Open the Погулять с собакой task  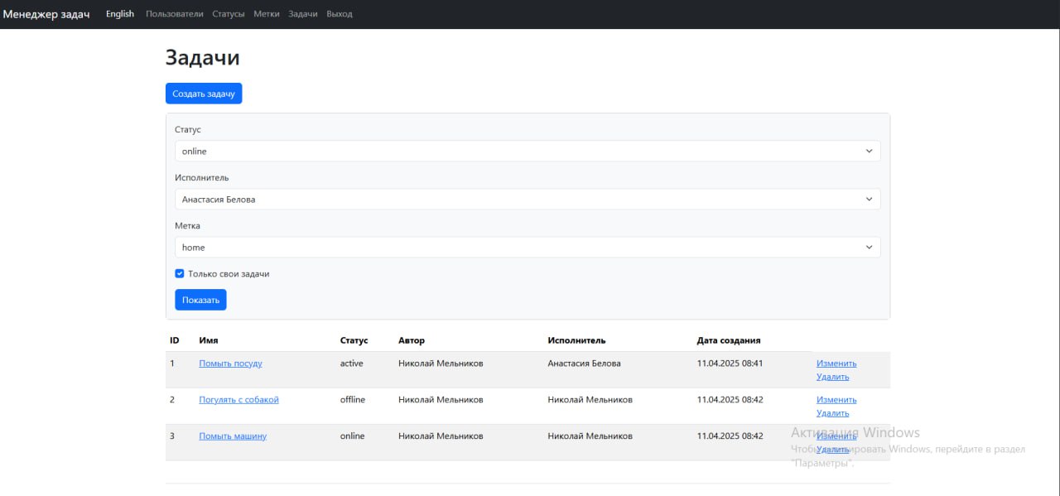[x=238, y=400]
